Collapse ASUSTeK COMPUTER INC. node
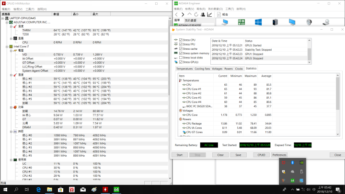Viewport: 345px width, 194px height. (x=7, y=22)
